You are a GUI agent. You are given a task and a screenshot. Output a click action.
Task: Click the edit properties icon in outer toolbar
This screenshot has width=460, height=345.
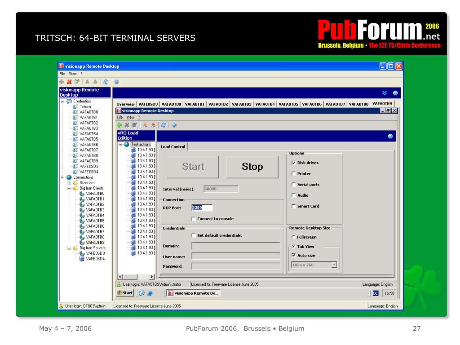pos(77,82)
